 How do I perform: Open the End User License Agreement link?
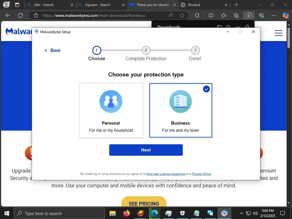coord(166,174)
